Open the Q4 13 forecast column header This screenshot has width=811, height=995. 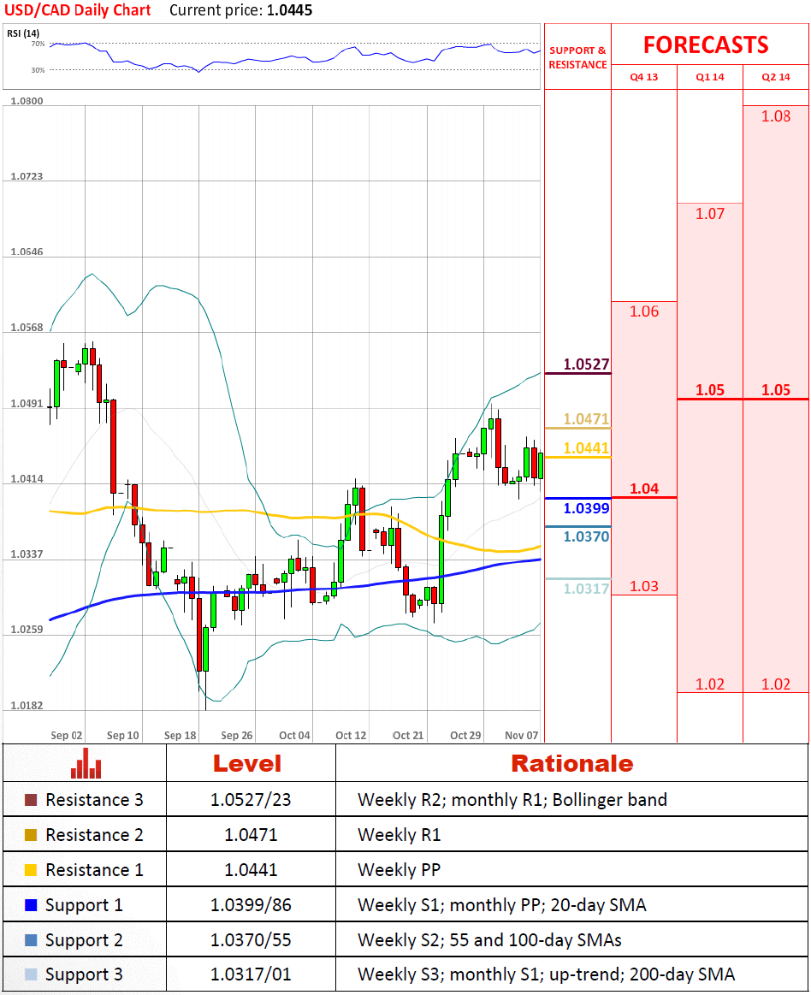643,77
